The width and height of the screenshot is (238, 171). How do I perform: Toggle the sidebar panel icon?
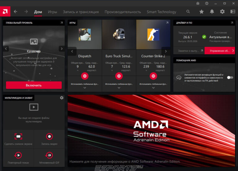[233, 11]
